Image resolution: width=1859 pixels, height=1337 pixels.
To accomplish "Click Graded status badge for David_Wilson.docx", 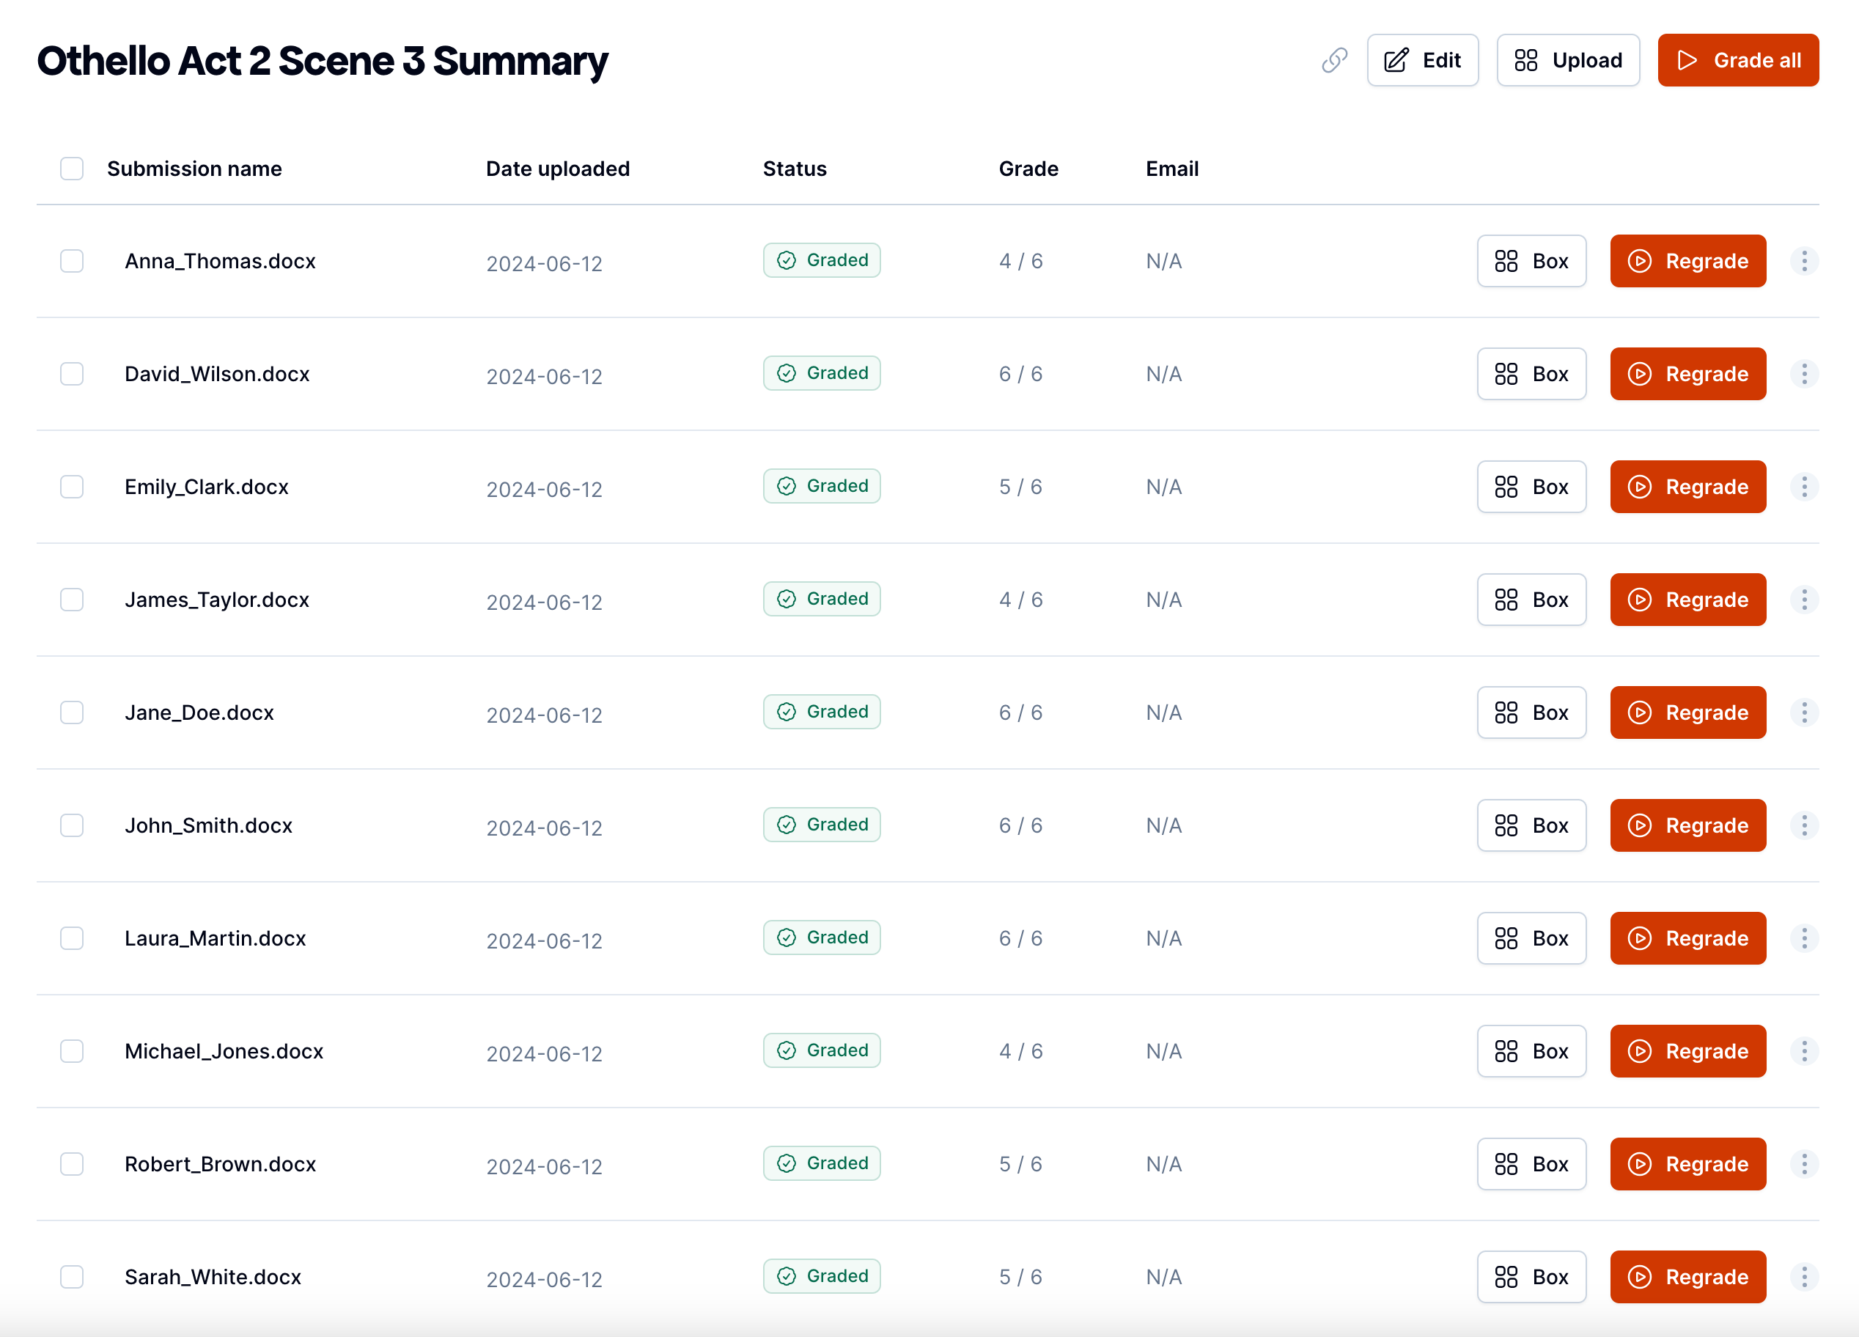I will 821,373.
